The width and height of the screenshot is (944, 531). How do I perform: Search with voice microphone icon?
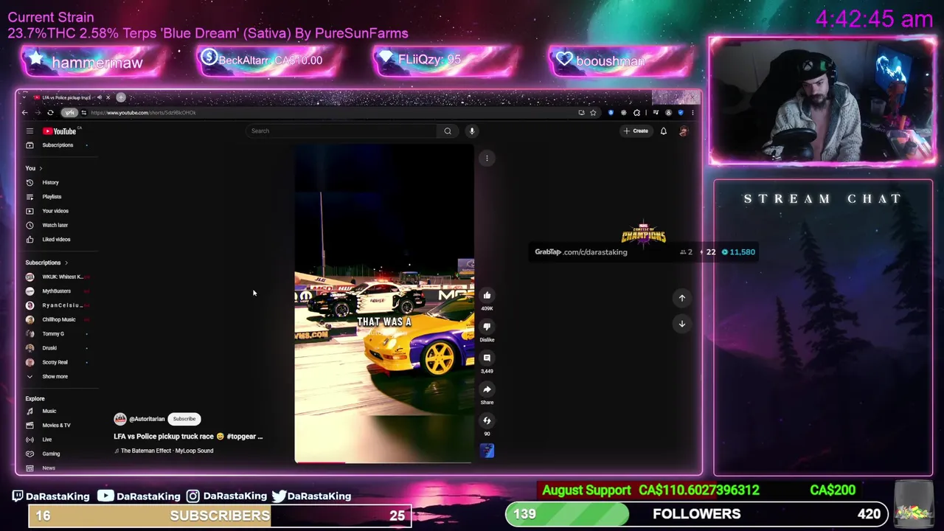tap(472, 131)
